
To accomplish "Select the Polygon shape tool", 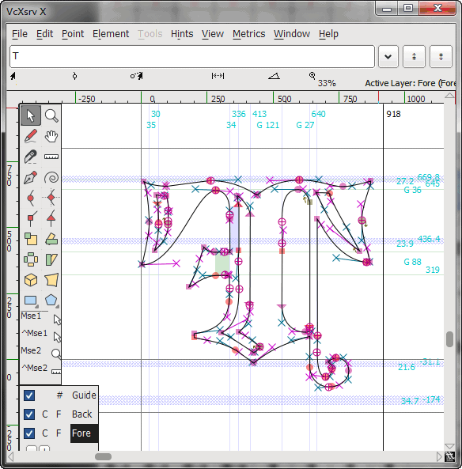I will tap(51, 301).
